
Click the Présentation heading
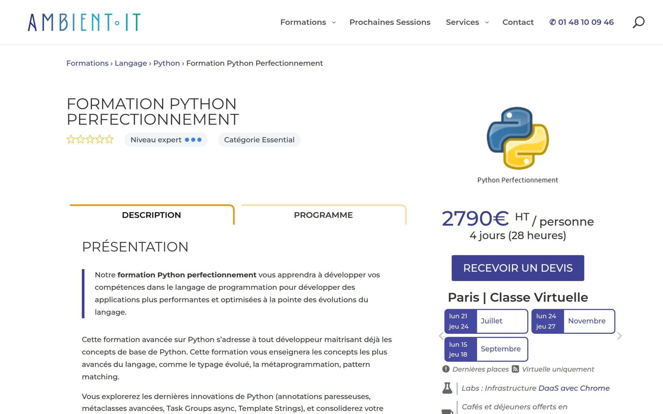[x=135, y=246]
